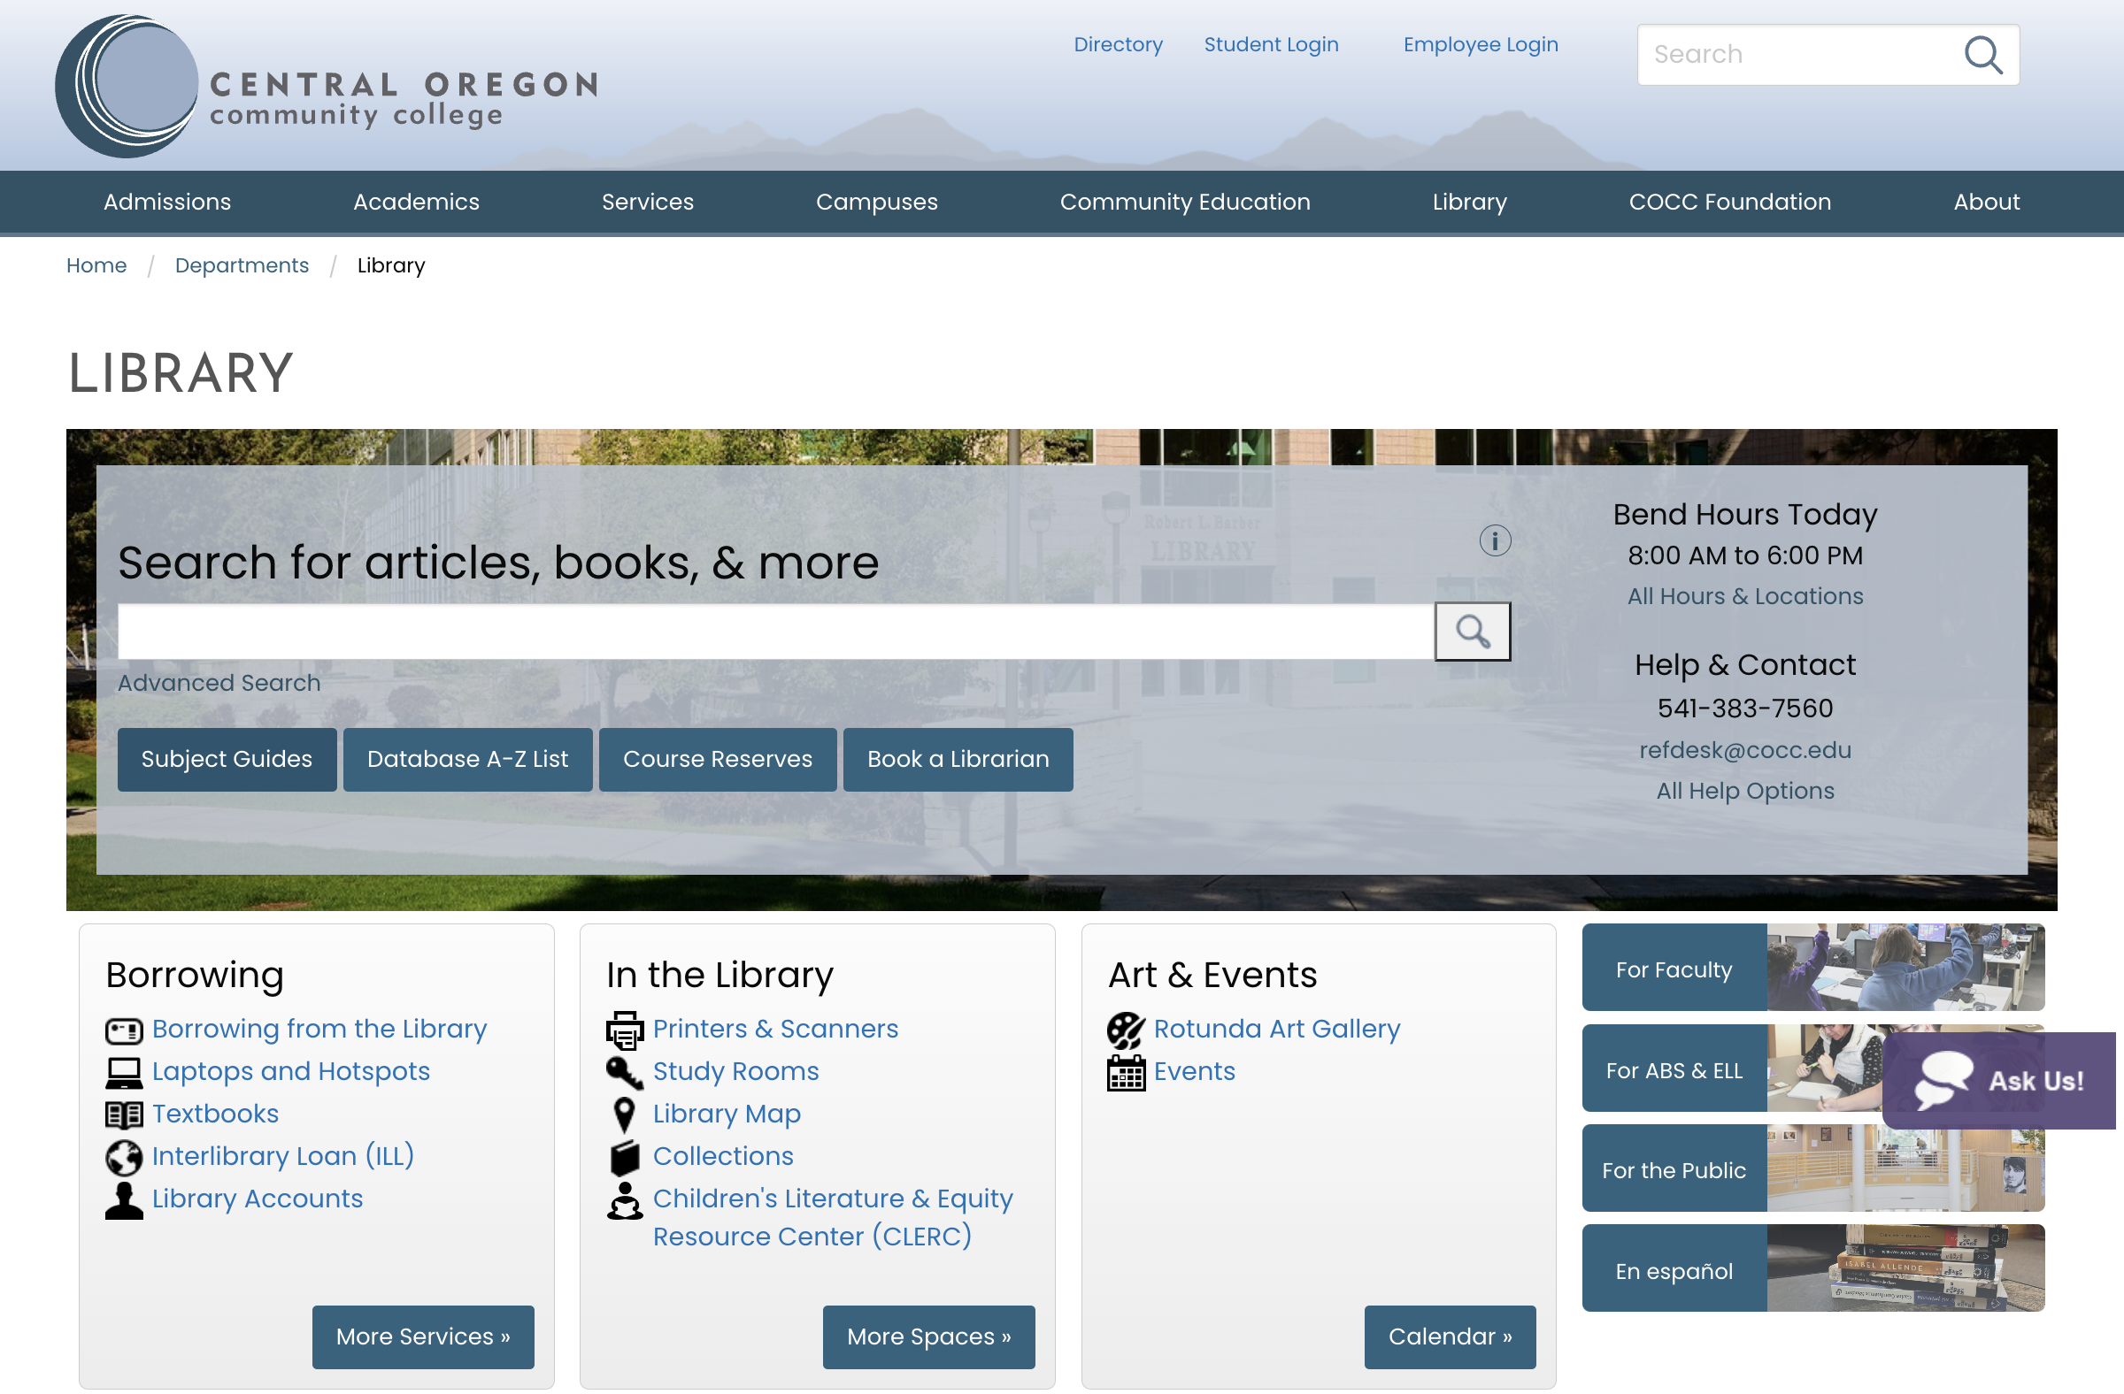Click the Textbooks icon
Image resolution: width=2124 pixels, height=1394 pixels.
(x=123, y=1114)
